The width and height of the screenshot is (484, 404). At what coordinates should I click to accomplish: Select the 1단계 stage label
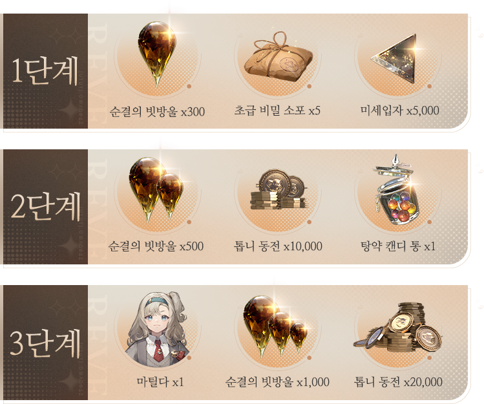[45, 70]
